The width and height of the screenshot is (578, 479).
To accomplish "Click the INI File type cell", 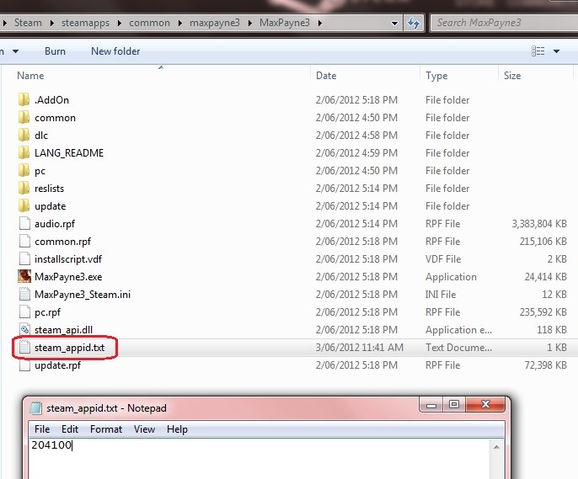I will point(441,295).
